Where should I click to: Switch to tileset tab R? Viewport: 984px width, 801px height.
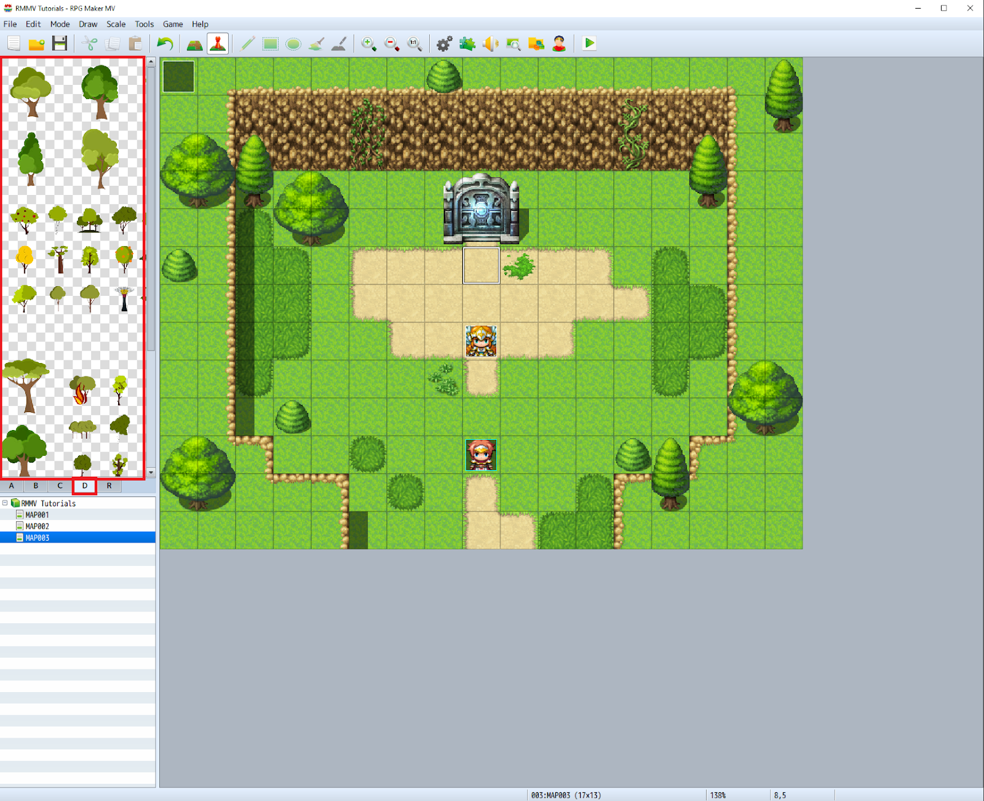[x=109, y=486]
